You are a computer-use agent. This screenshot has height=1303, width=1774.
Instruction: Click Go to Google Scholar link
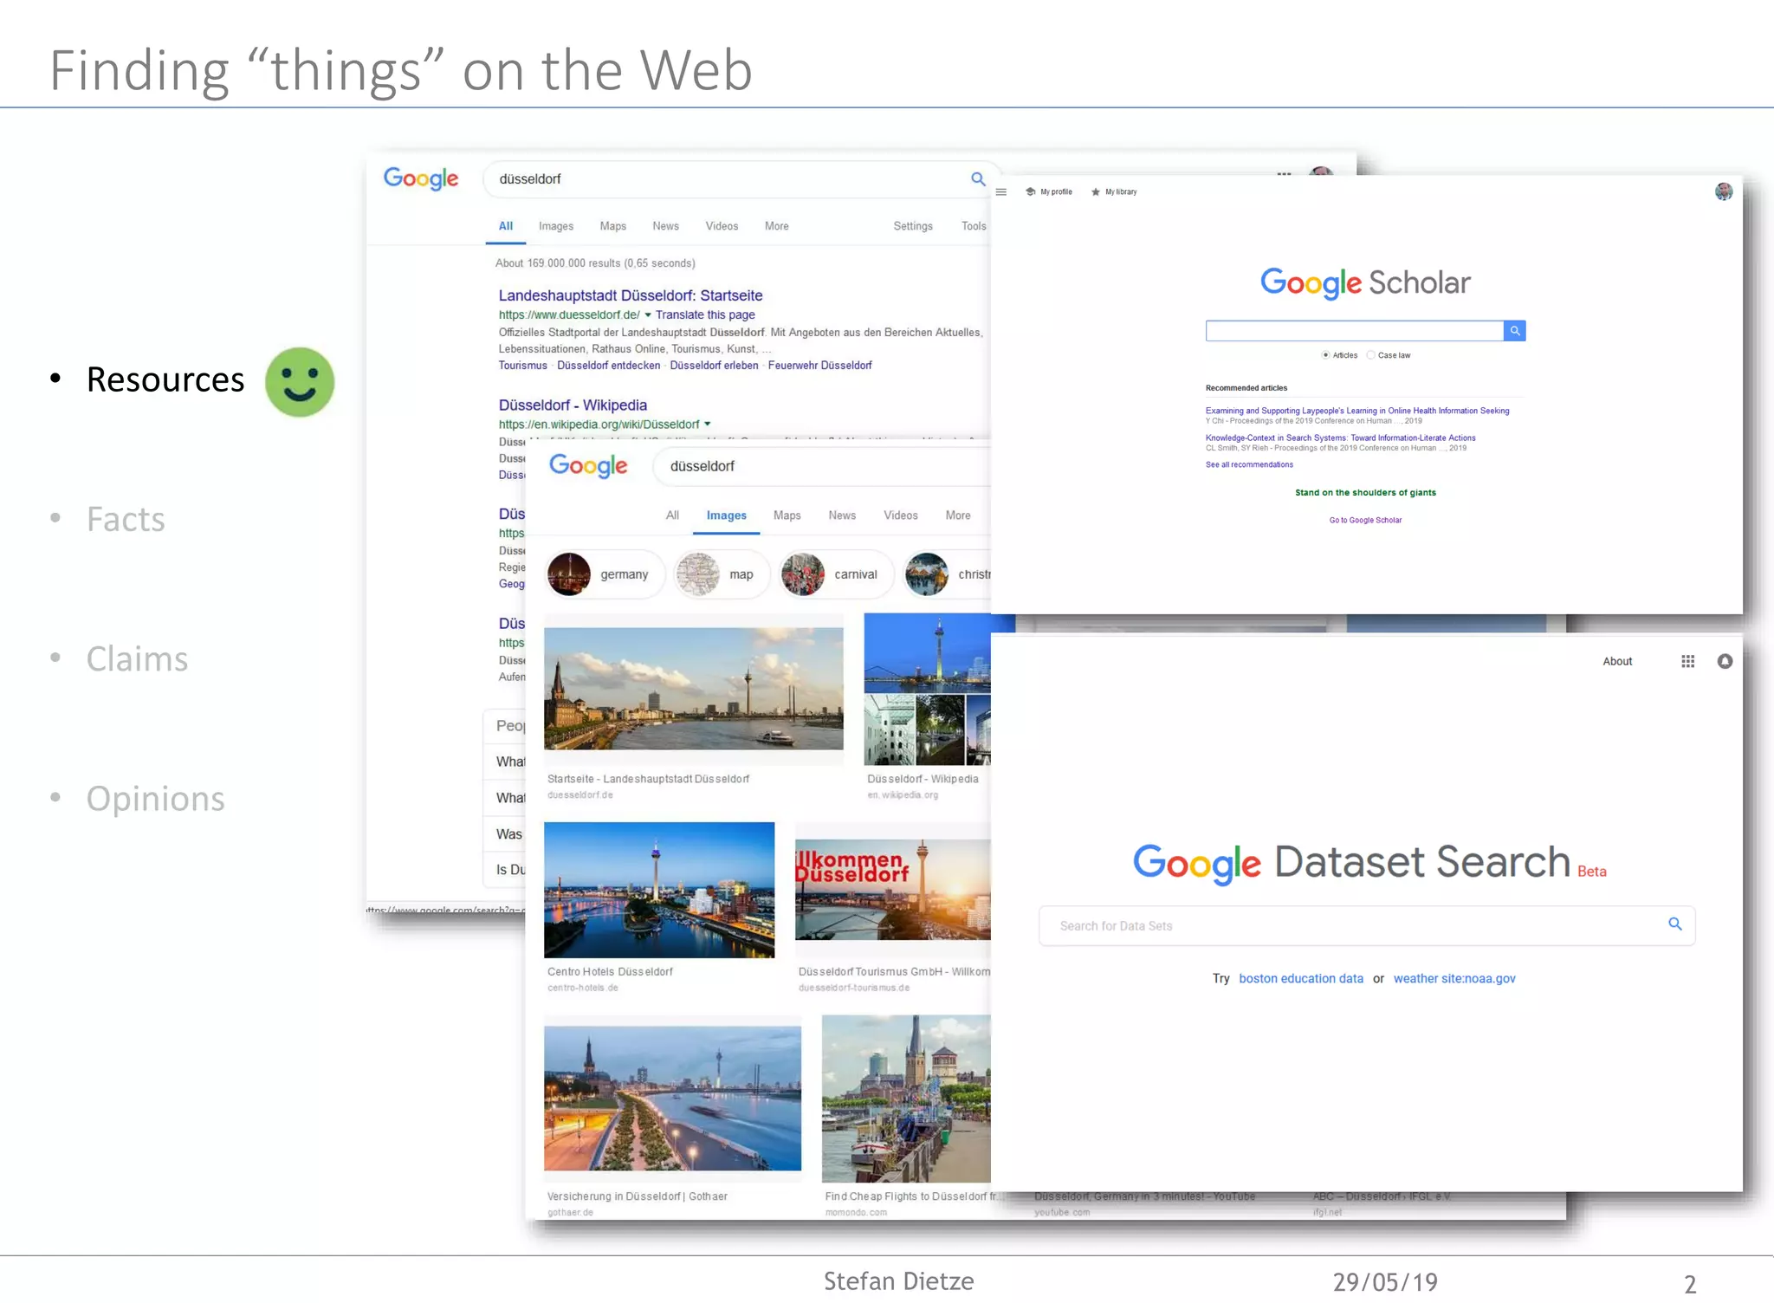click(1365, 520)
